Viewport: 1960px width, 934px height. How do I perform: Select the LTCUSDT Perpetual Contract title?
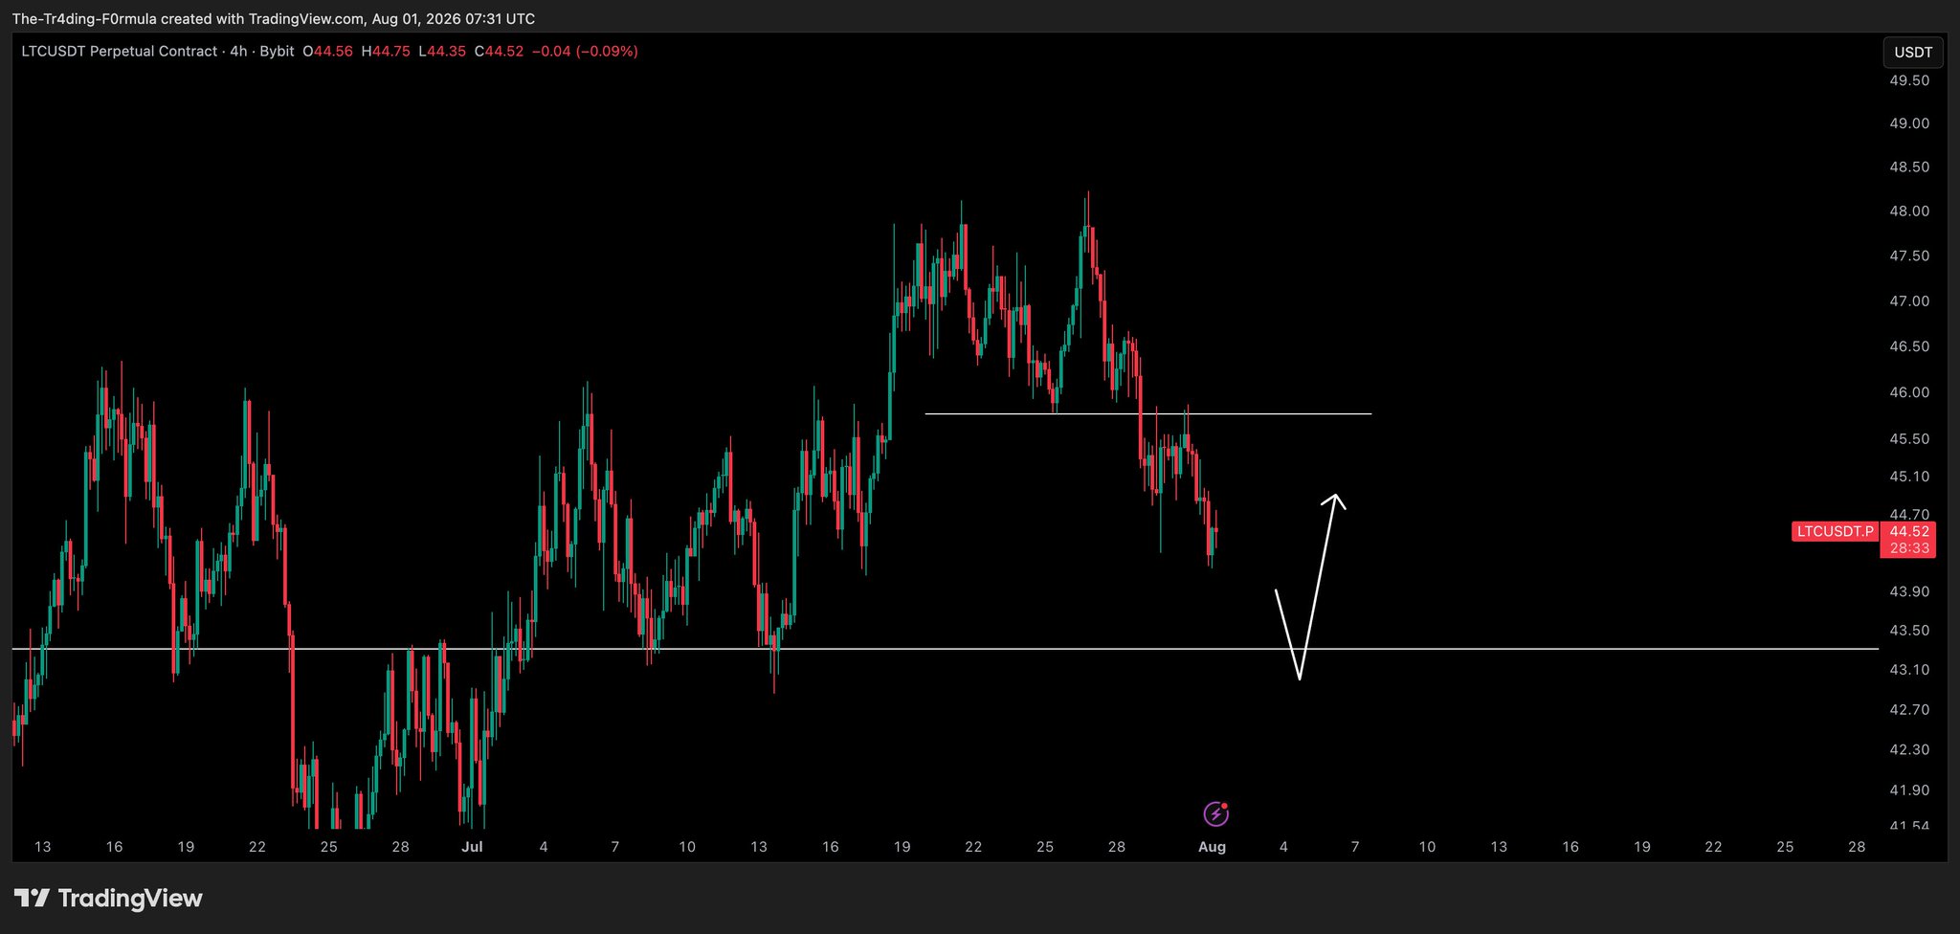tap(120, 52)
